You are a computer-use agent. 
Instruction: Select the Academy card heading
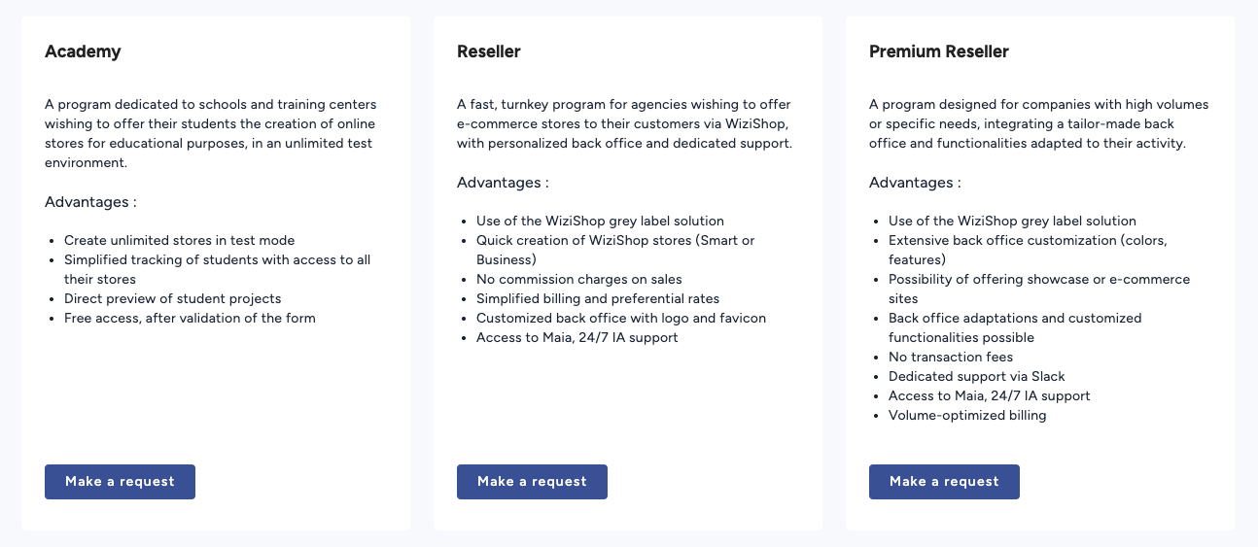[x=83, y=51]
